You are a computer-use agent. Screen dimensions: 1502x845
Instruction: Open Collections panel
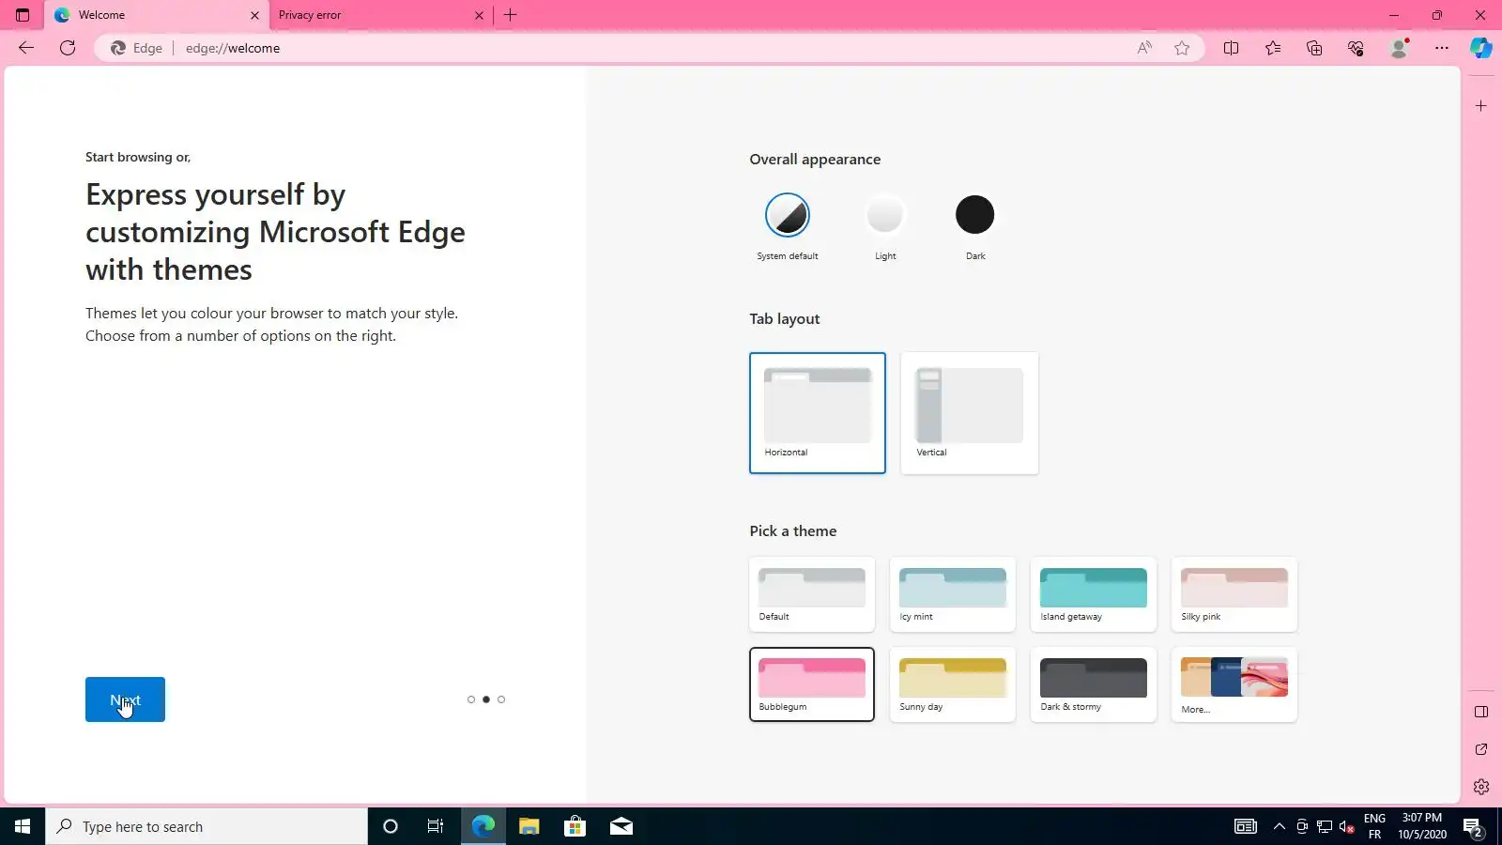coord(1314,48)
